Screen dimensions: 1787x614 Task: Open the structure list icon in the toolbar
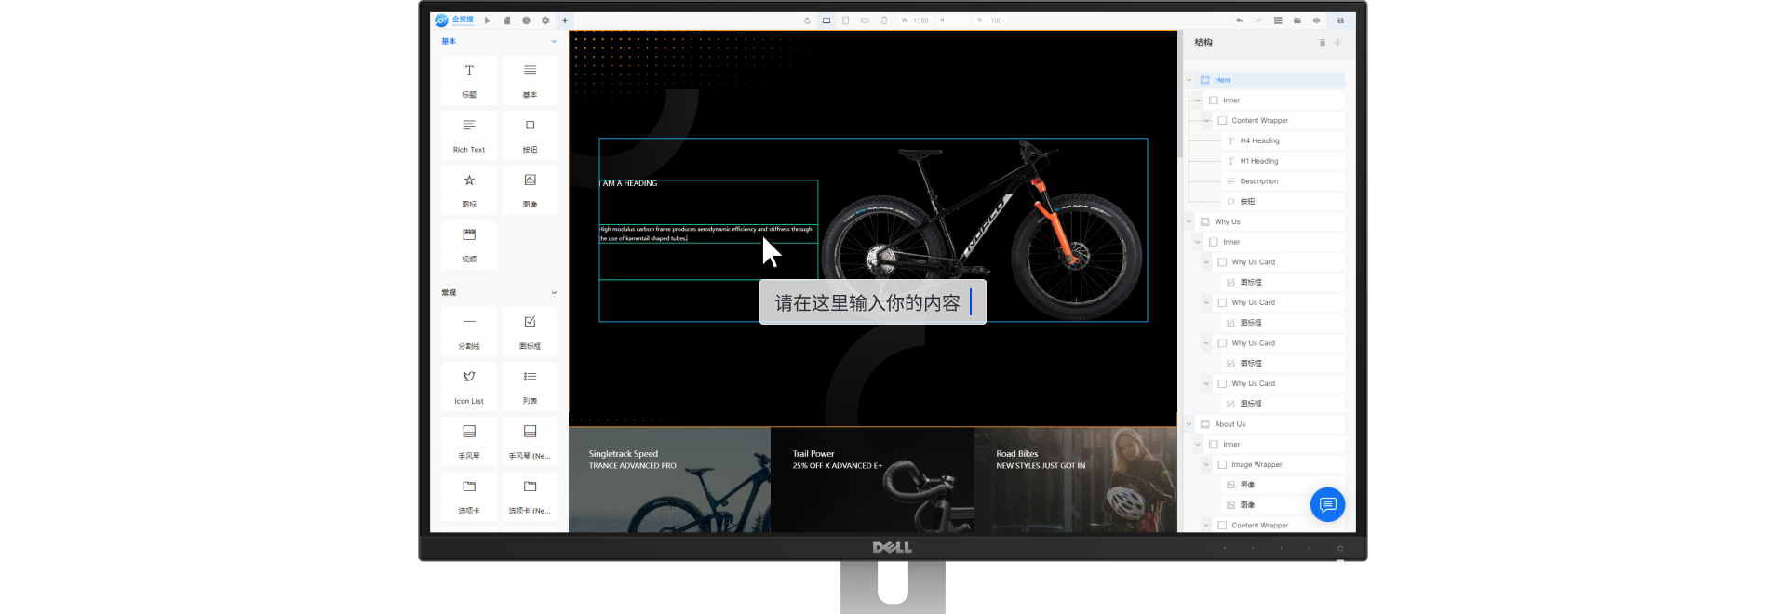[x=1278, y=20]
